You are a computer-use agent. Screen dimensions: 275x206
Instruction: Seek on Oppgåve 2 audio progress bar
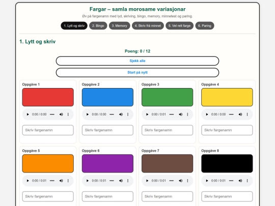112,114
